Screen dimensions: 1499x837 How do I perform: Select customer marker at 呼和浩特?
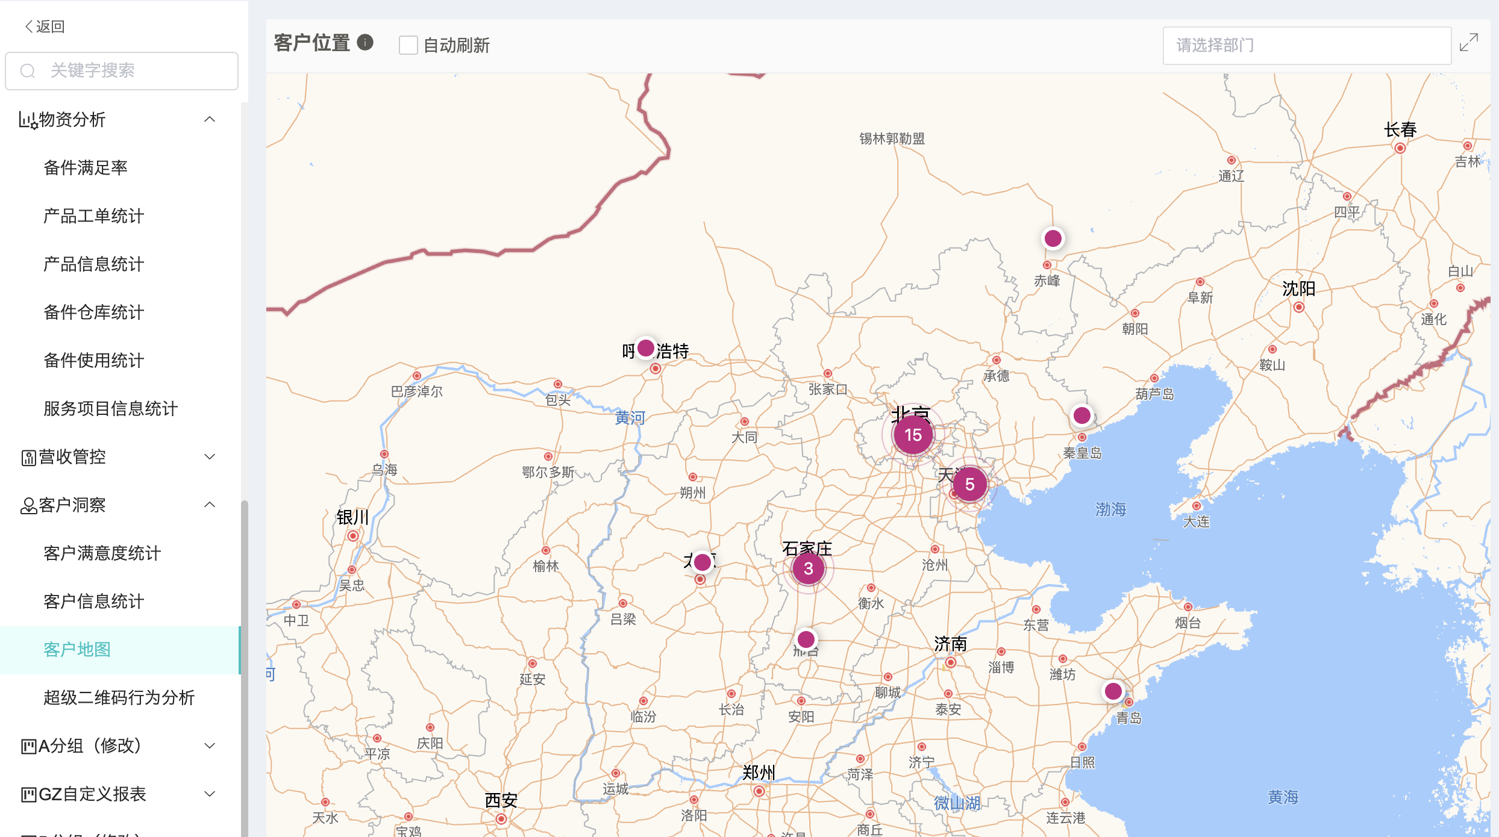click(x=646, y=348)
